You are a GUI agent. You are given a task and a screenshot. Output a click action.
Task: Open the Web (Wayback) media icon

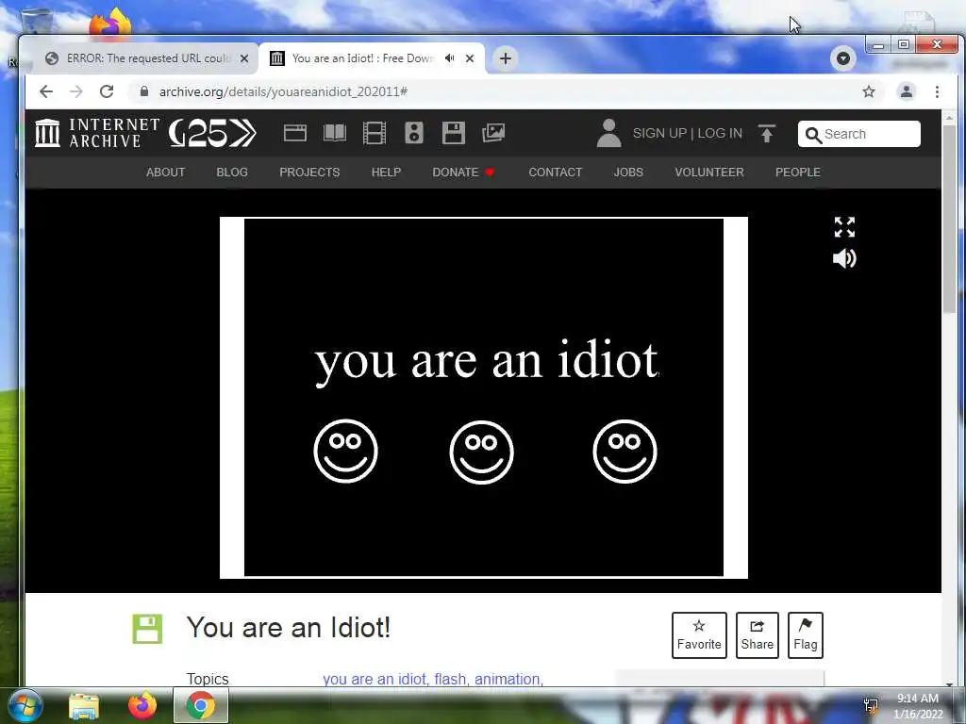click(x=295, y=133)
